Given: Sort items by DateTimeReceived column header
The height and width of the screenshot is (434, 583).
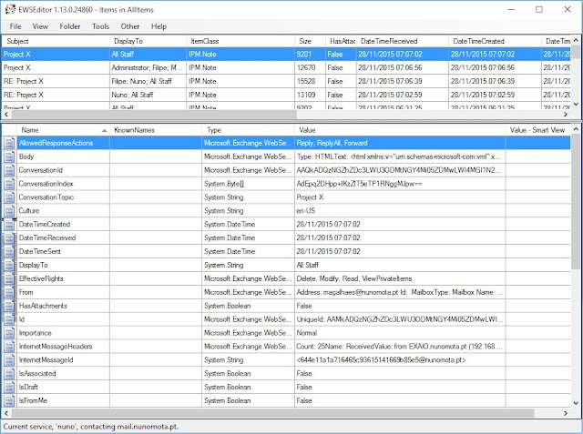Looking at the screenshot, I should pos(403,41).
